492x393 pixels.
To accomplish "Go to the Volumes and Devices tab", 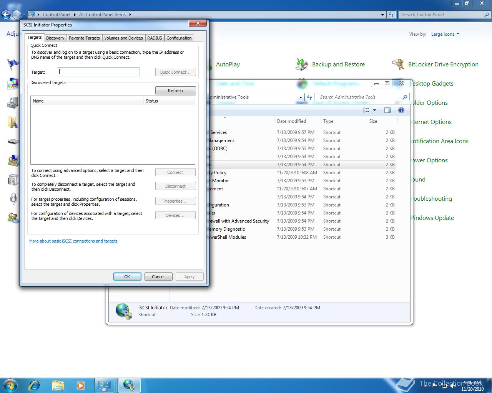I will [x=123, y=38].
